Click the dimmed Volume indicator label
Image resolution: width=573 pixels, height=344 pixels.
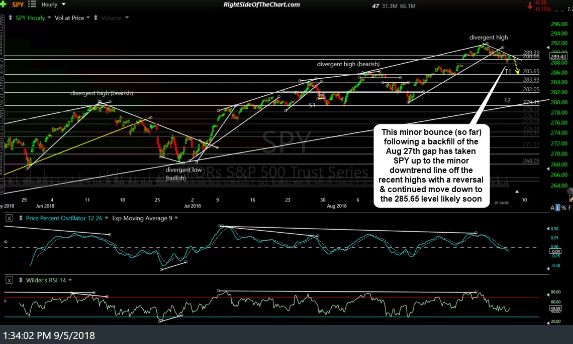[111, 18]
